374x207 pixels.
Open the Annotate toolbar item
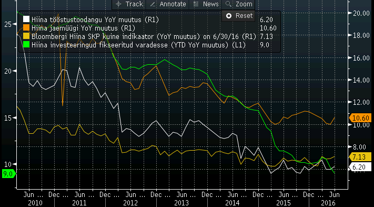[x=168, y=4]
